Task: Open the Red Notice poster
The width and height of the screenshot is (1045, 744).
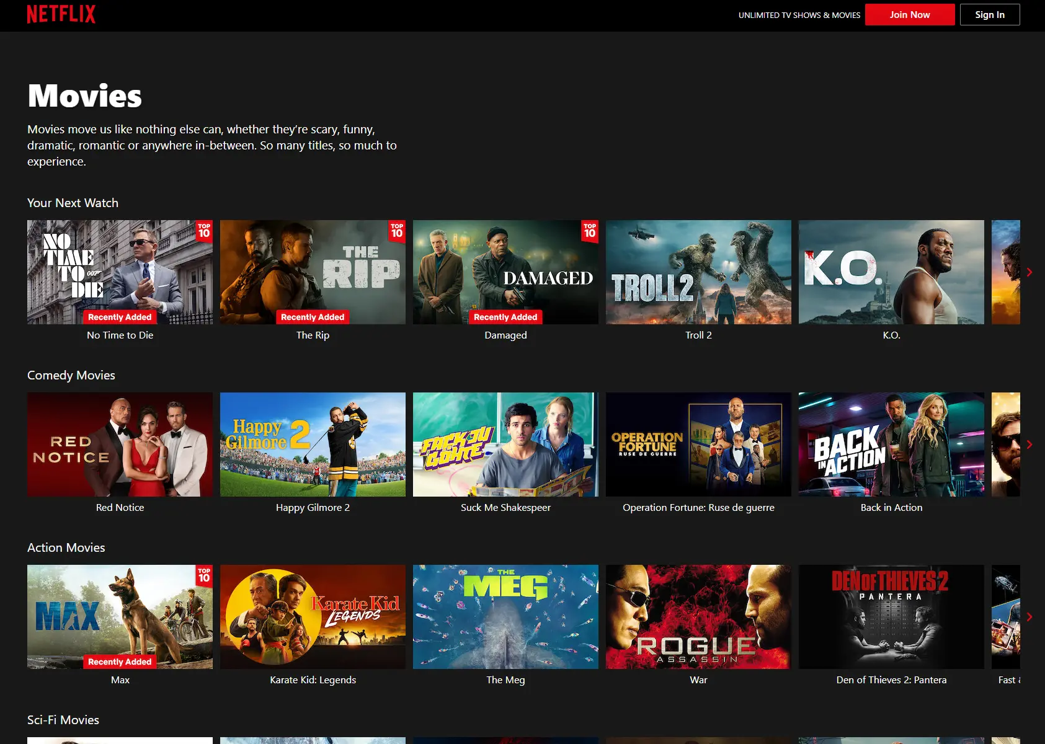Action: 120,445
